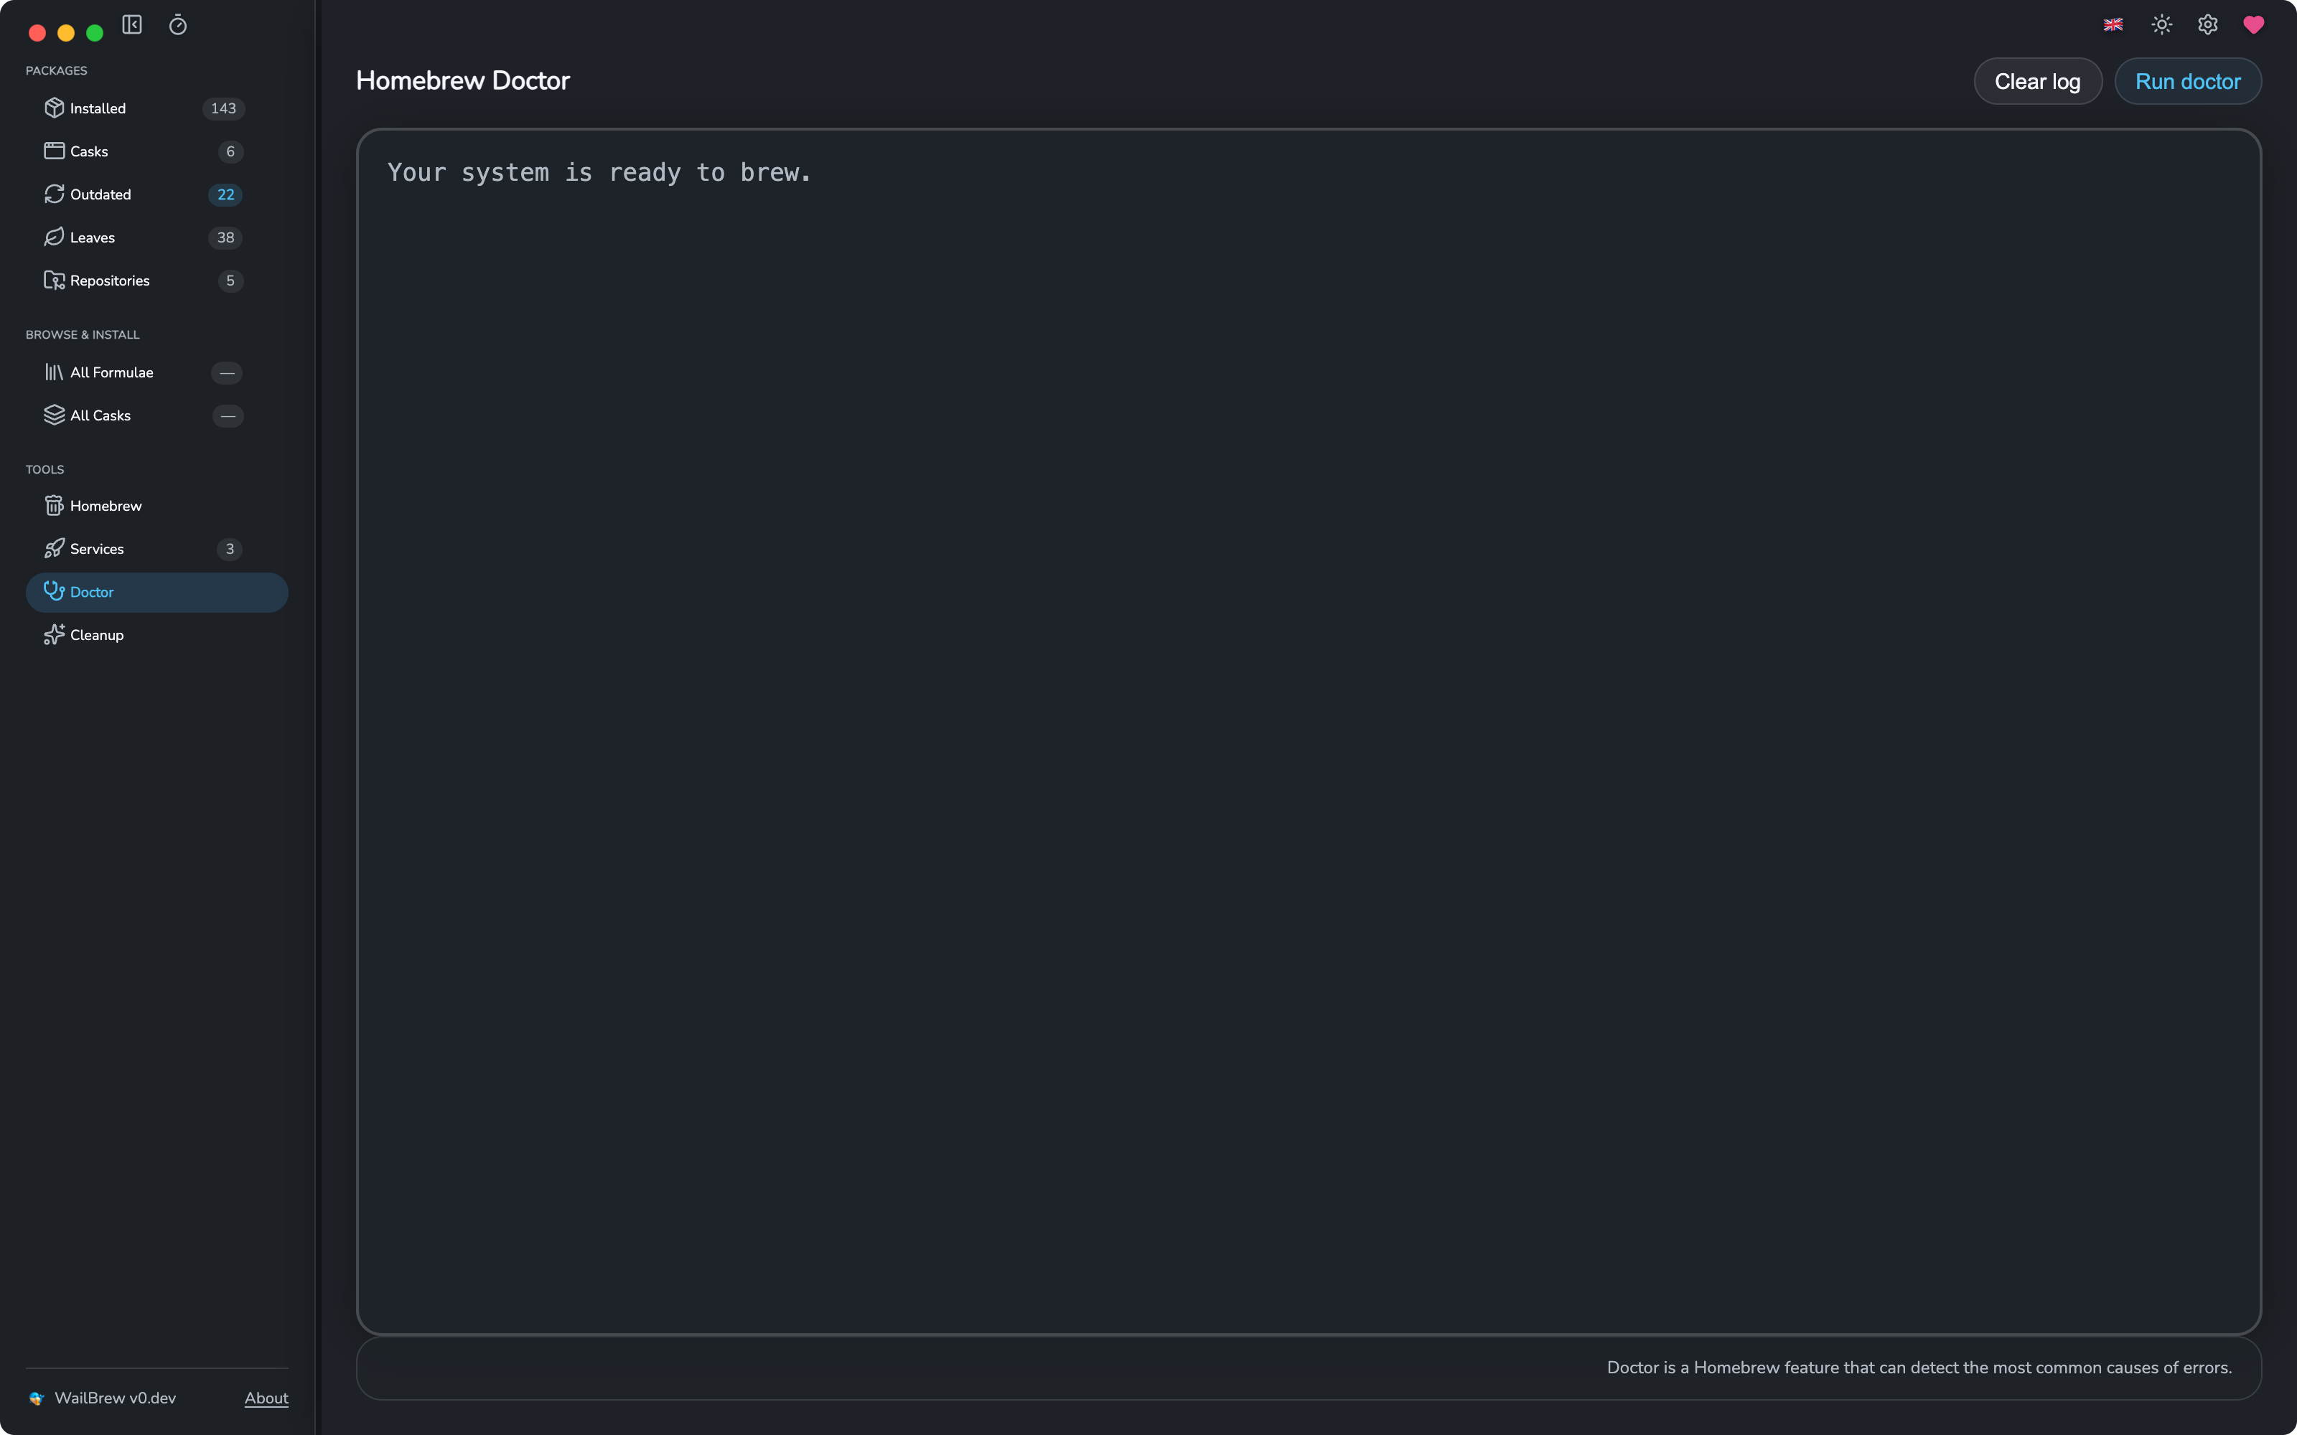
Task: Click the Casks window icon
Action: click(x=54, y=151)
